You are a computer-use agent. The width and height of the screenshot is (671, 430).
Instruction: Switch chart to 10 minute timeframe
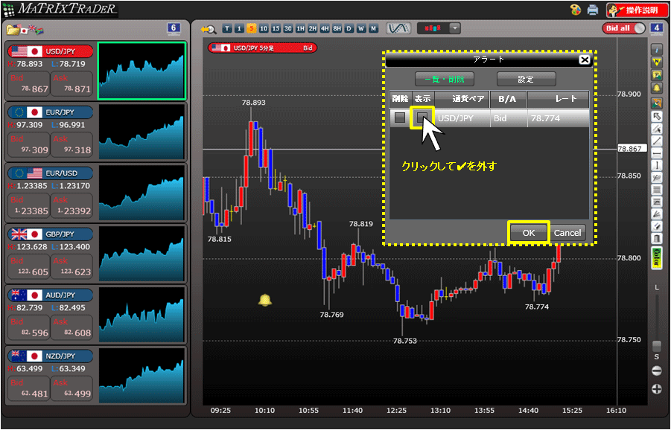(x=264, y=28)
